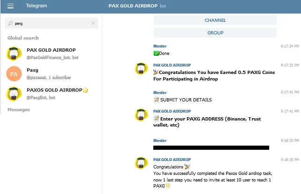Click Btester name above SUBMIT YOUR DETAILS
The image size is (301, 194).
point(160,93)
